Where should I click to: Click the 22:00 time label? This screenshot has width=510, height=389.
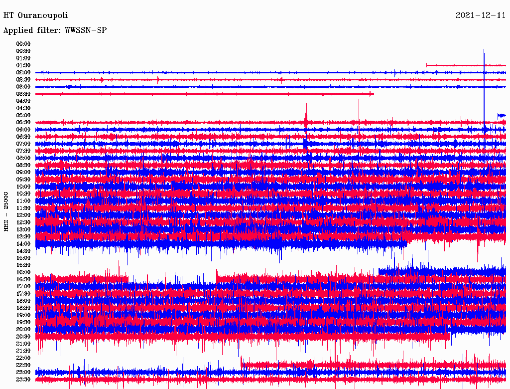pos(23,358)
